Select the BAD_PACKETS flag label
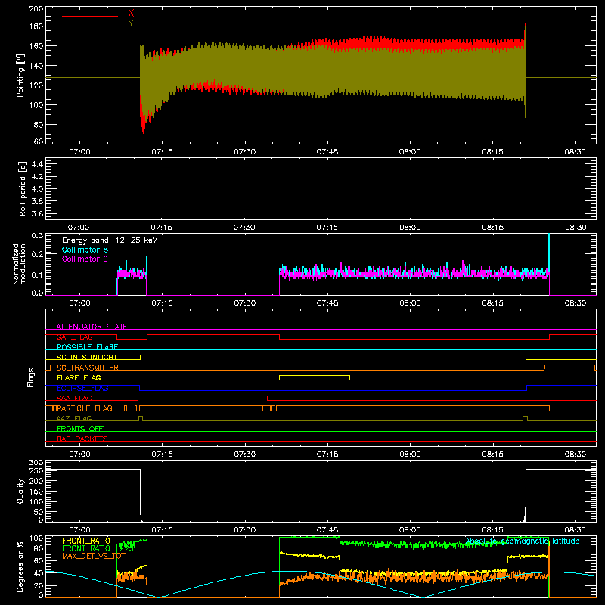This screenshot has width=605, height=605. pyautogui.click(x=82, y=439)
